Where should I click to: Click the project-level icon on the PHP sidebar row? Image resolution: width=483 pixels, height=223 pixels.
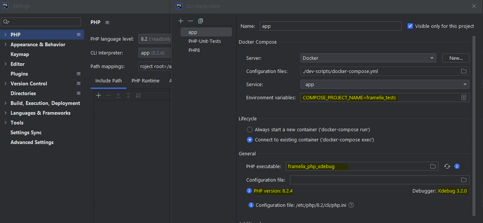78,35
